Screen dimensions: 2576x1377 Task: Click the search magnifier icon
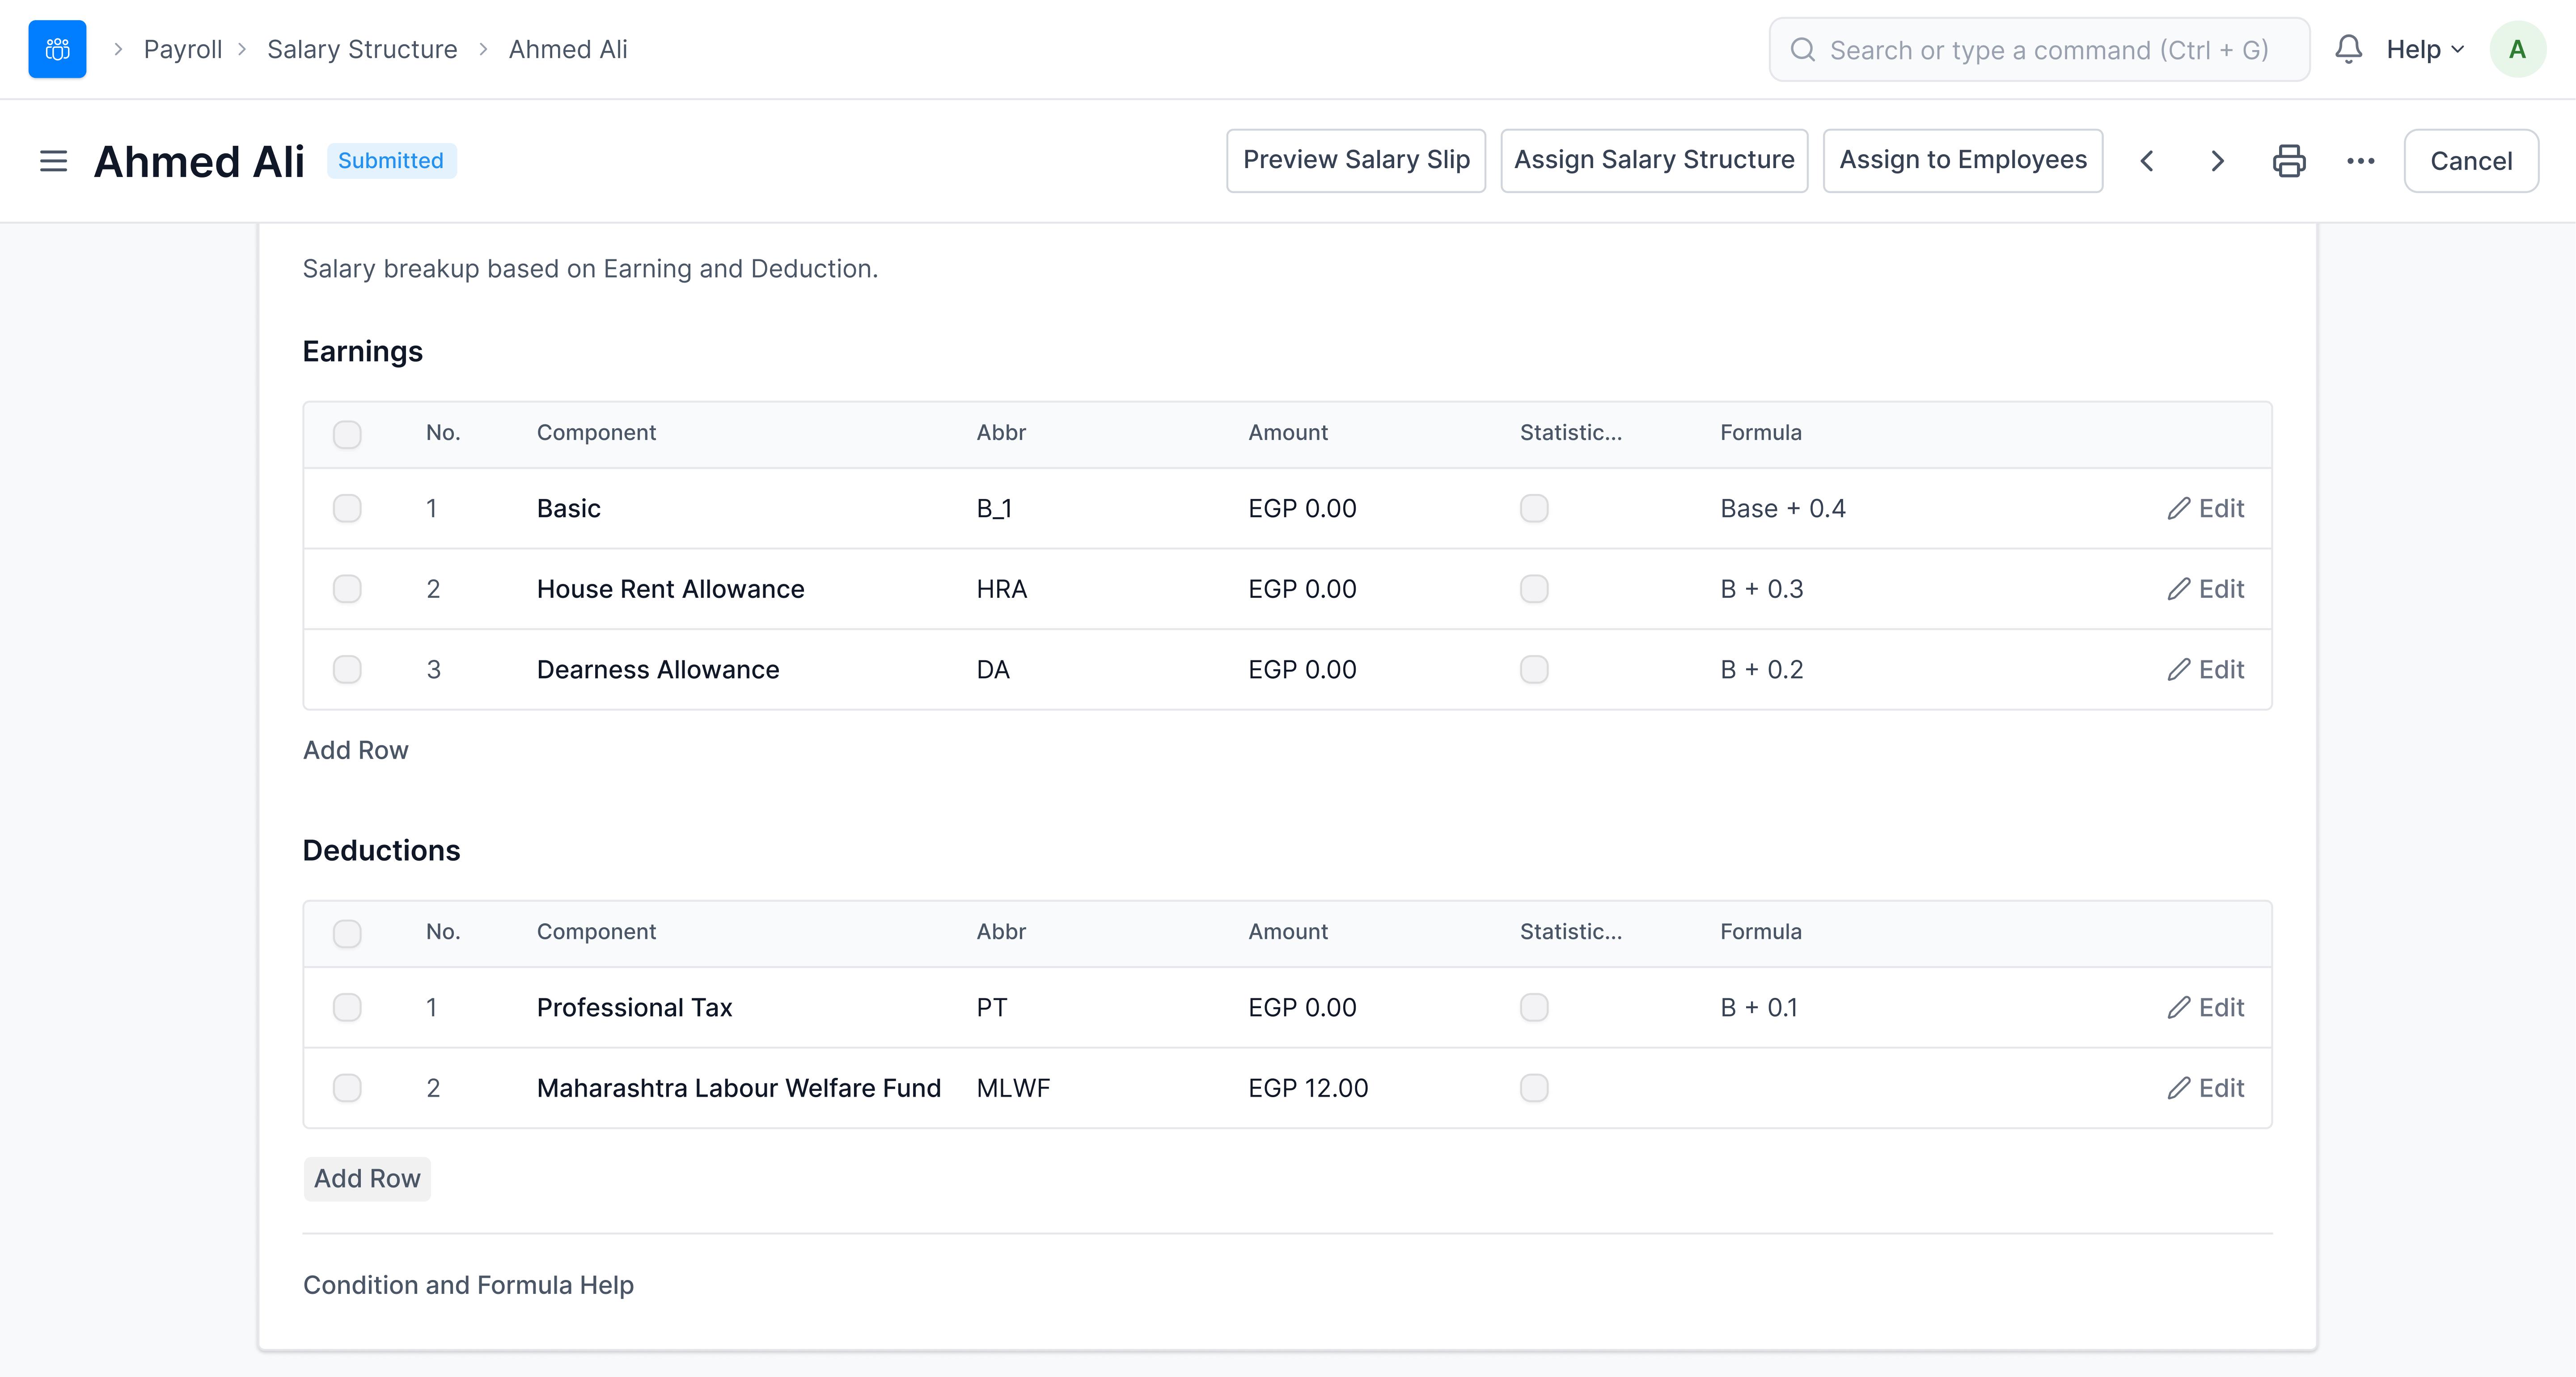(x=1802, y=49)
